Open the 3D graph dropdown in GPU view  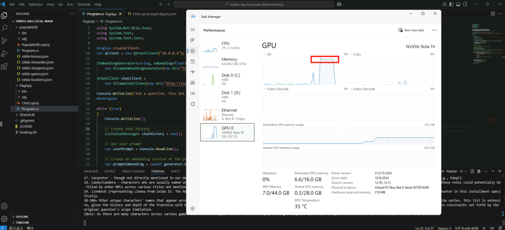pyautogui.click(x=265, y=54)
